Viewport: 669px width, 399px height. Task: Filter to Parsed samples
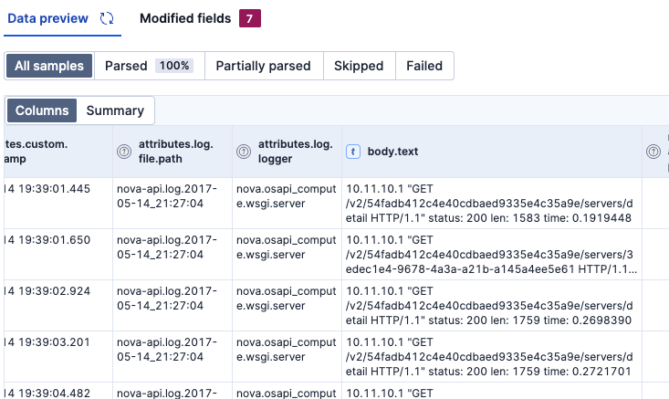(x=149, y=66)
